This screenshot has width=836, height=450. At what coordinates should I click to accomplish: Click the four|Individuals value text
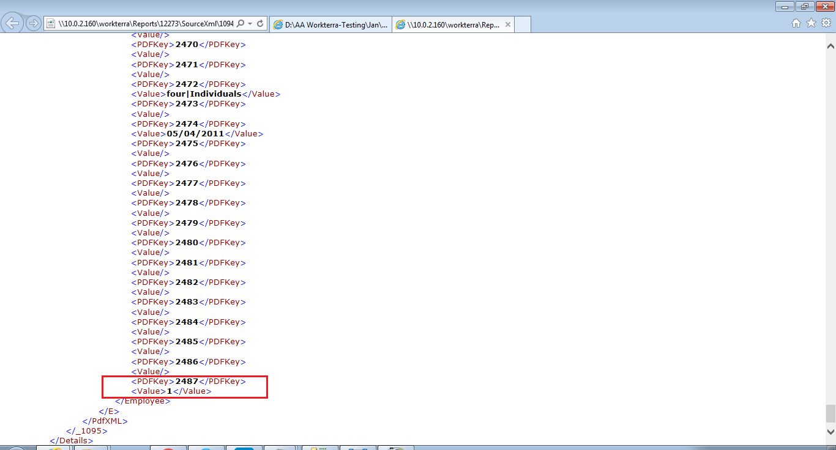(204, 94)
